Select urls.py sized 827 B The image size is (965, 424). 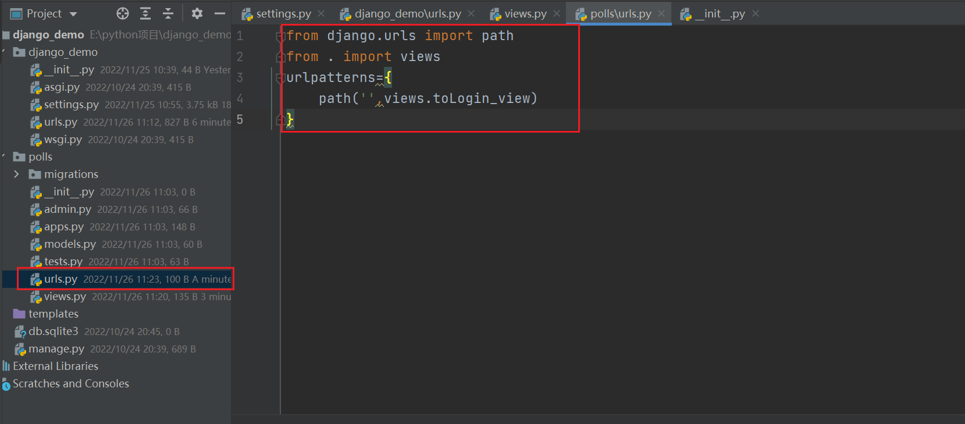[x=60, y=122]
